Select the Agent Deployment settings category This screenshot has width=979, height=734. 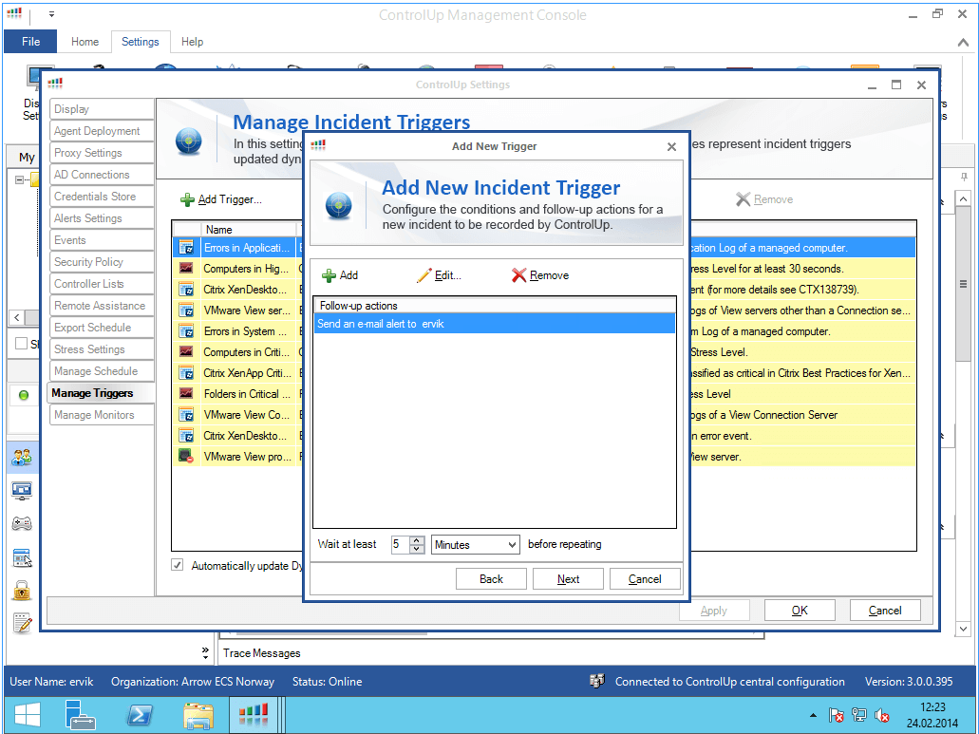102,131
